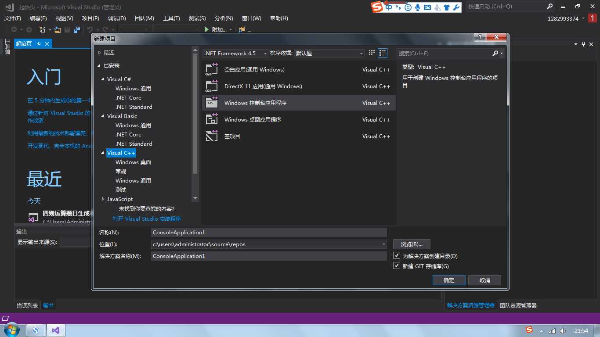This screenshot has height=337, width=600.
Task: Click the 空项目 template icon
Action: click(212, 136)
